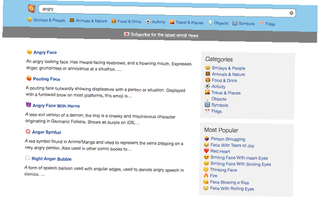Click the anger speech bubble emoji icon
The image size is (318, 200).
click(27, 158)
